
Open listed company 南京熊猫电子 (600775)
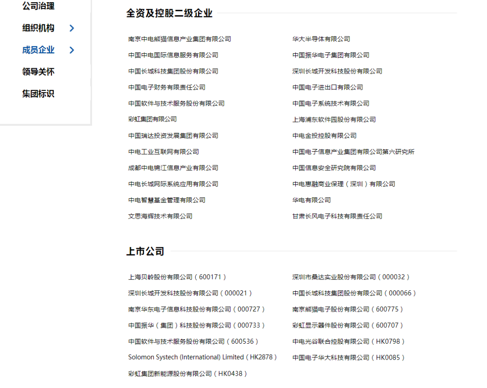coord(348,309)
